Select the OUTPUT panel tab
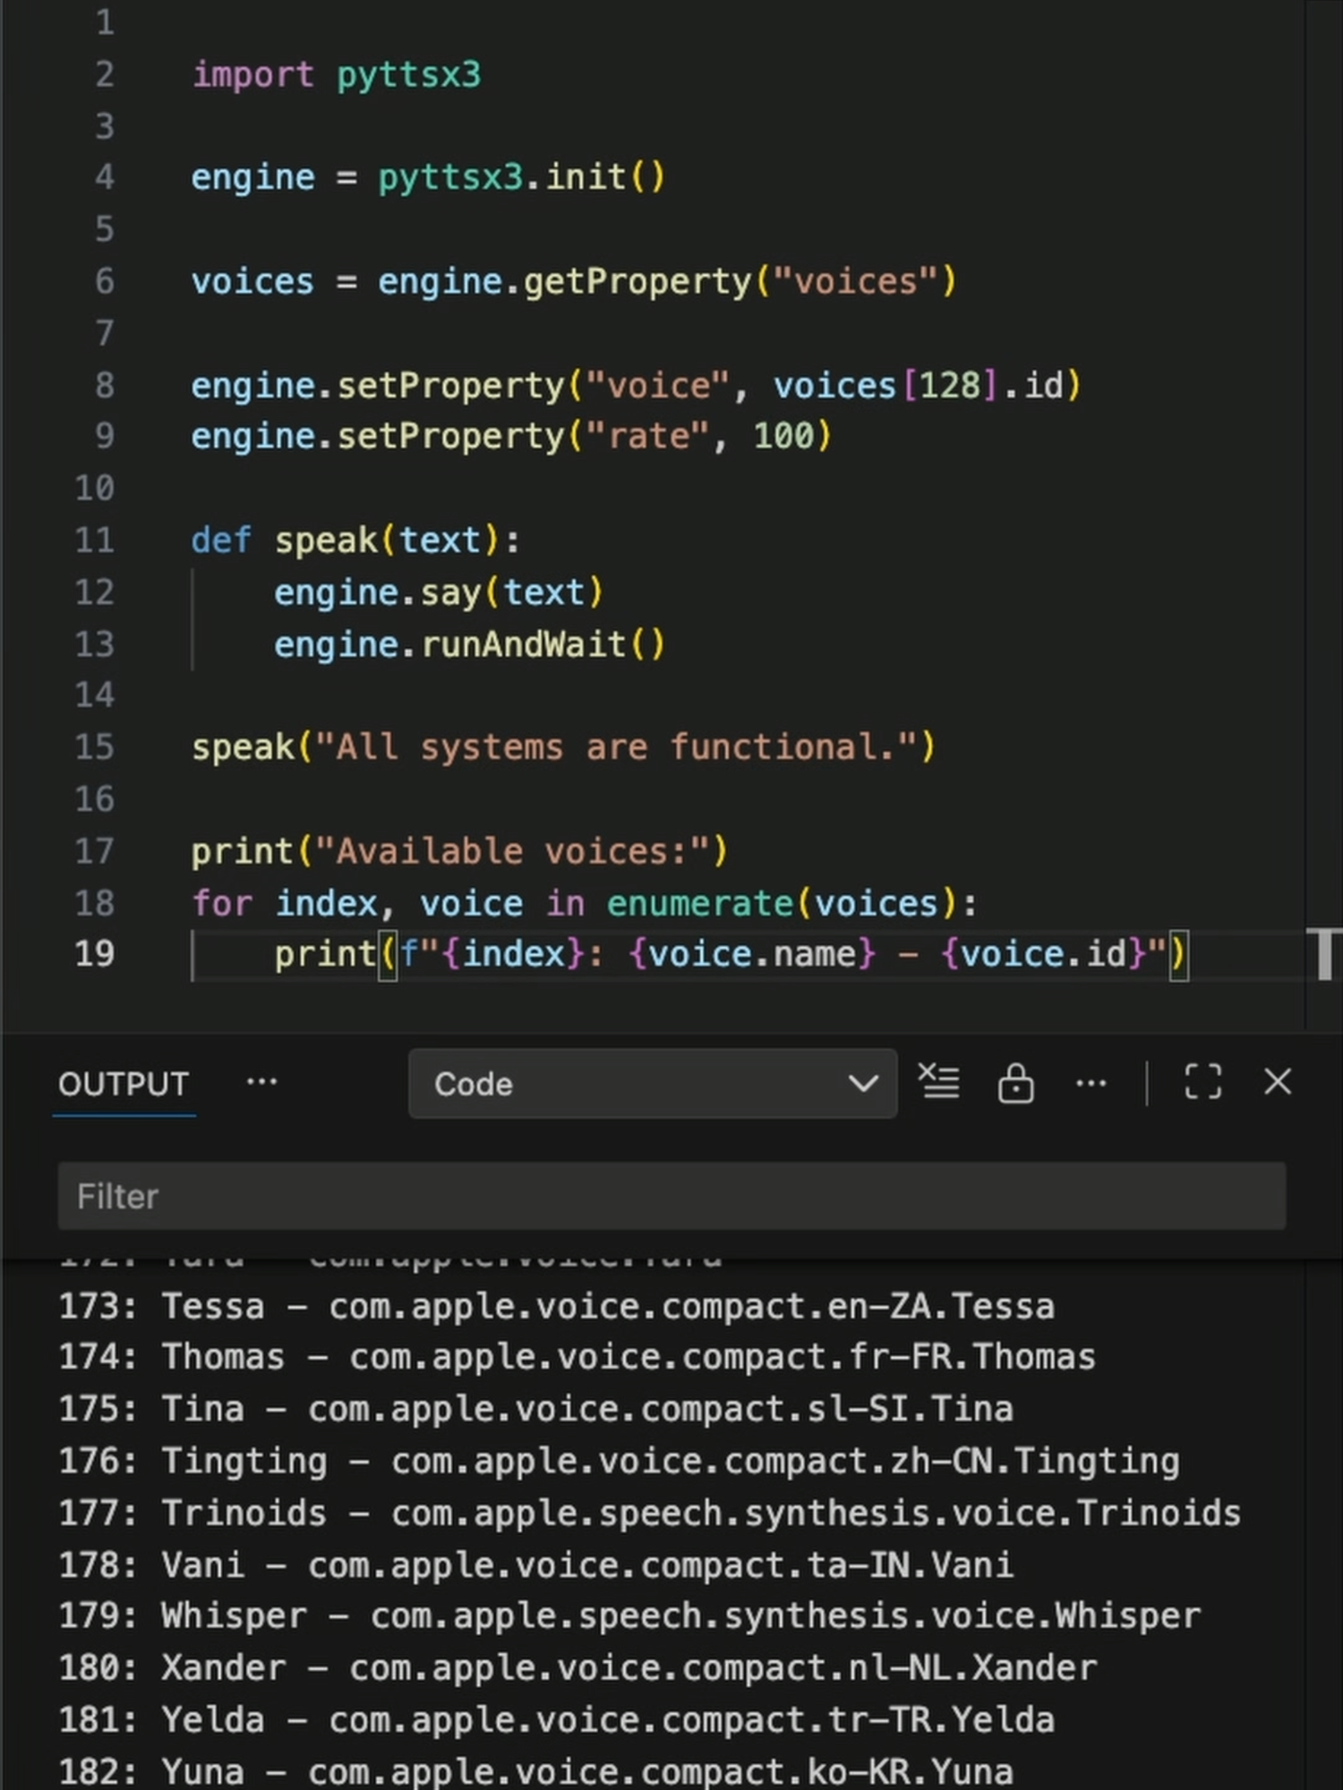This screenshot has width=1343, height=1790. (124, 1084)
